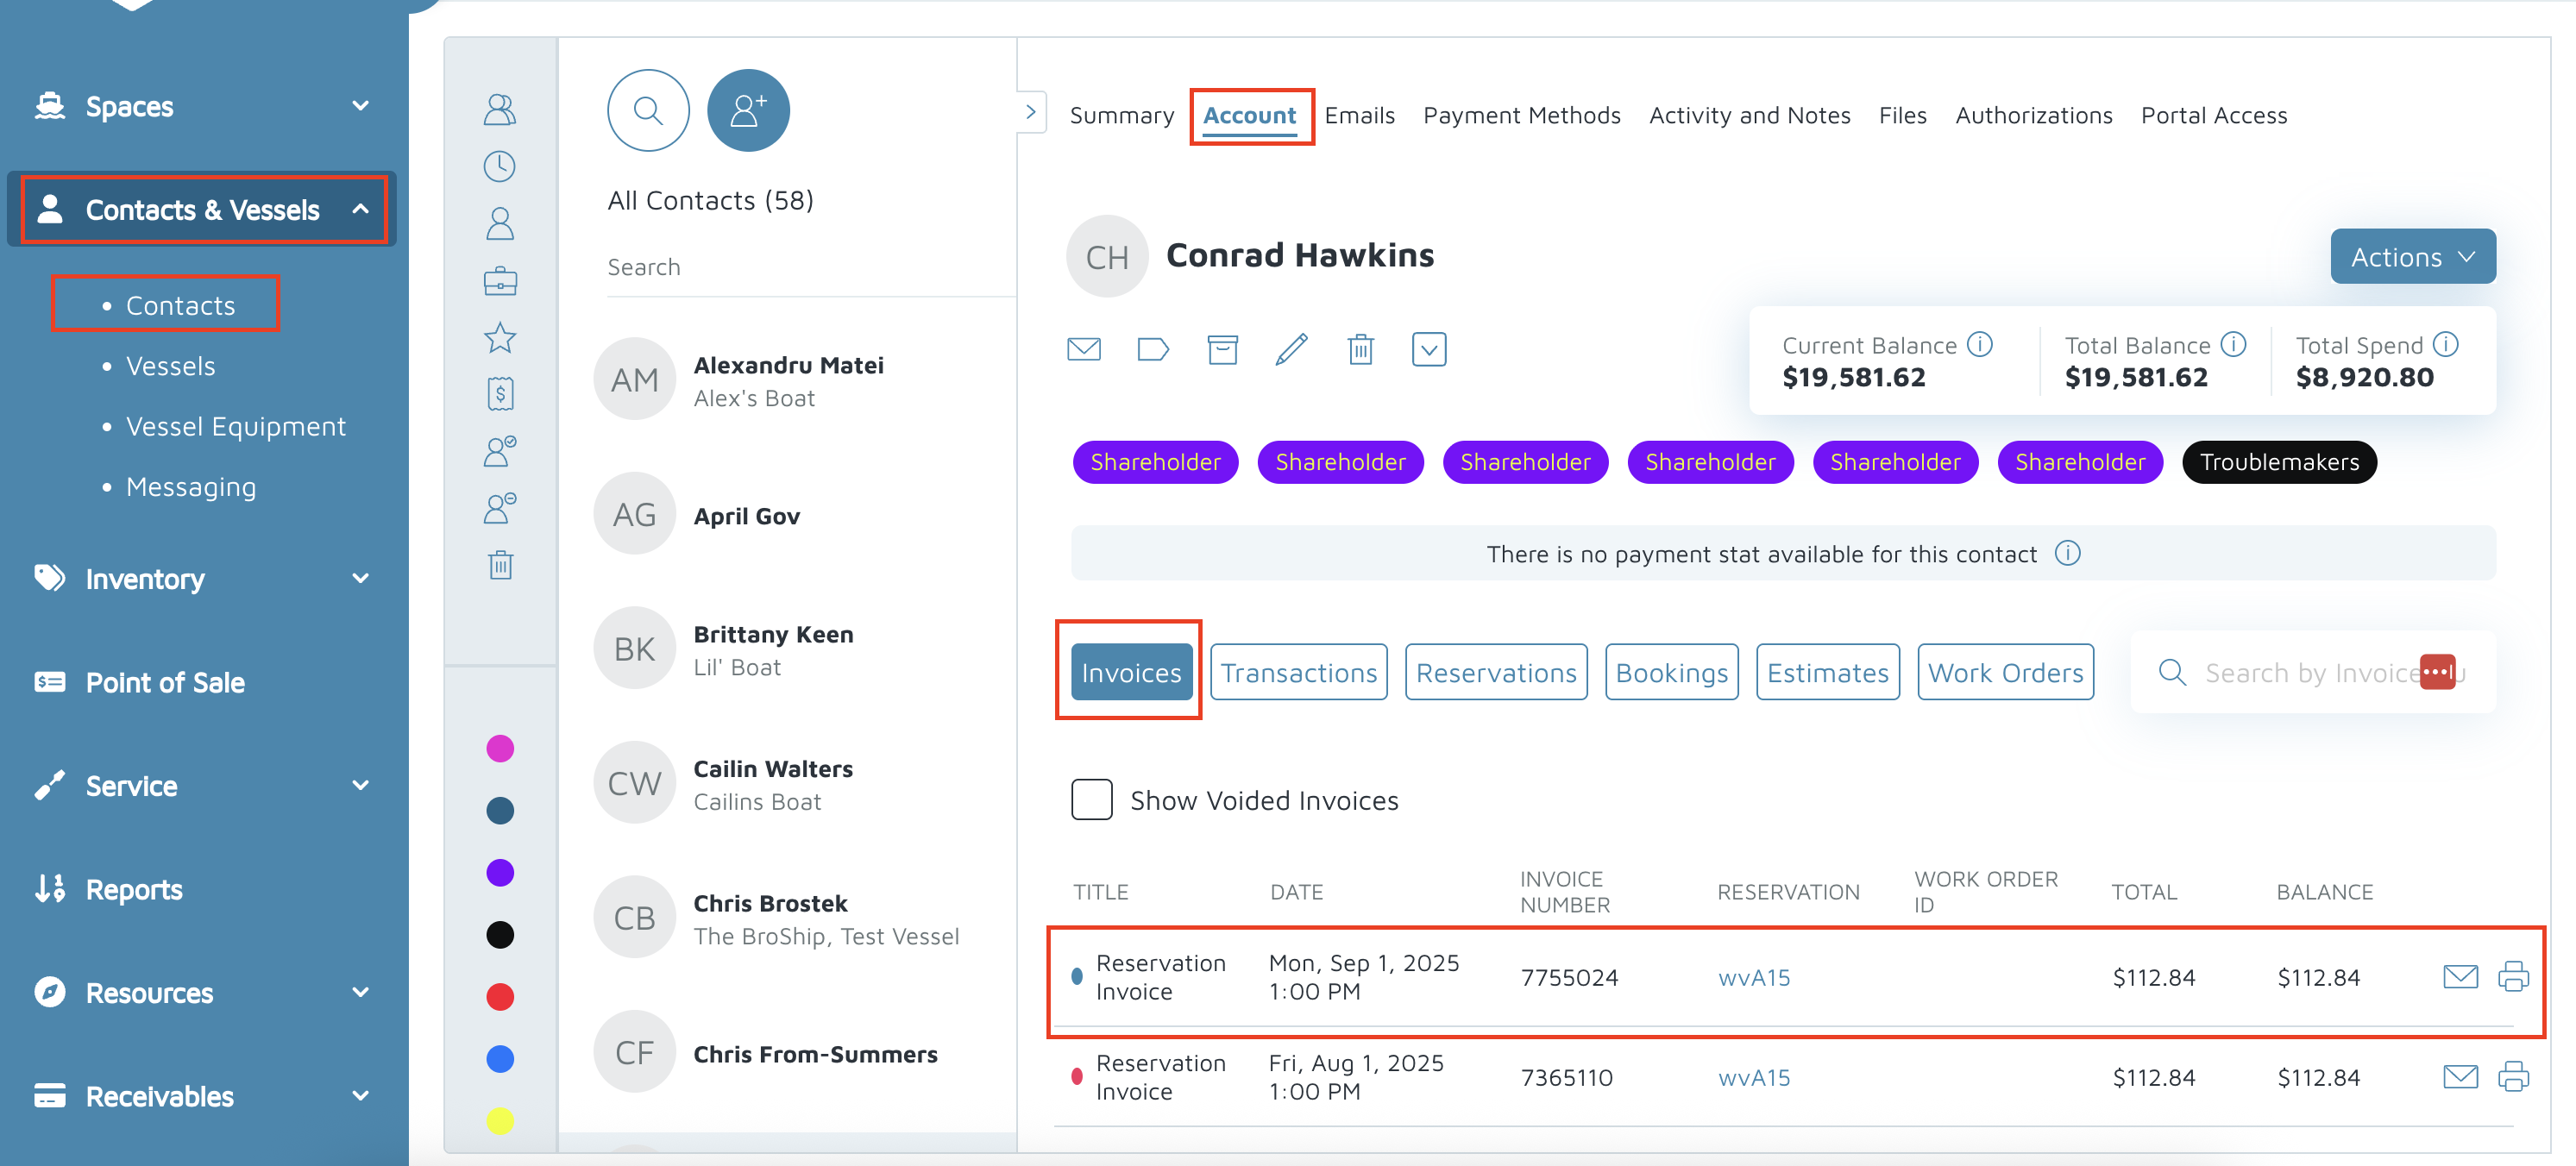Open the Activity and Notes tab
The width and height of the screenshot is (2576, 1166).
[x=1749, y=115]
